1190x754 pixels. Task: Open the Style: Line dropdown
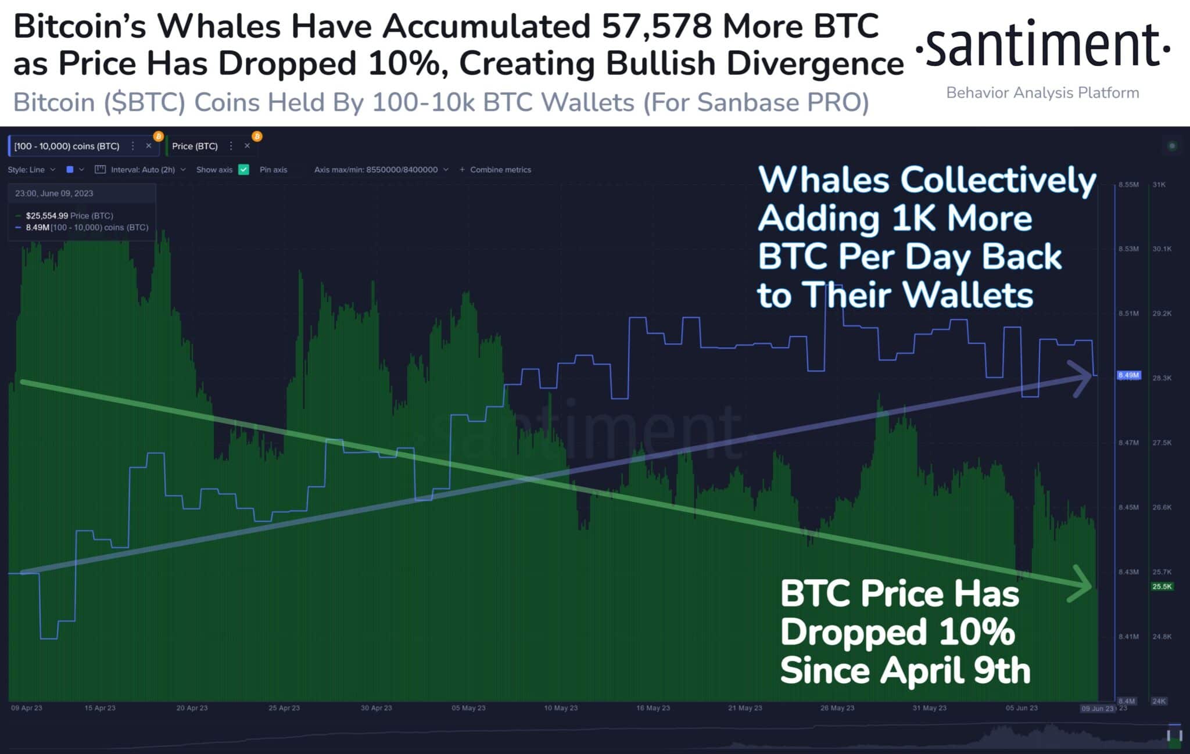32,170
